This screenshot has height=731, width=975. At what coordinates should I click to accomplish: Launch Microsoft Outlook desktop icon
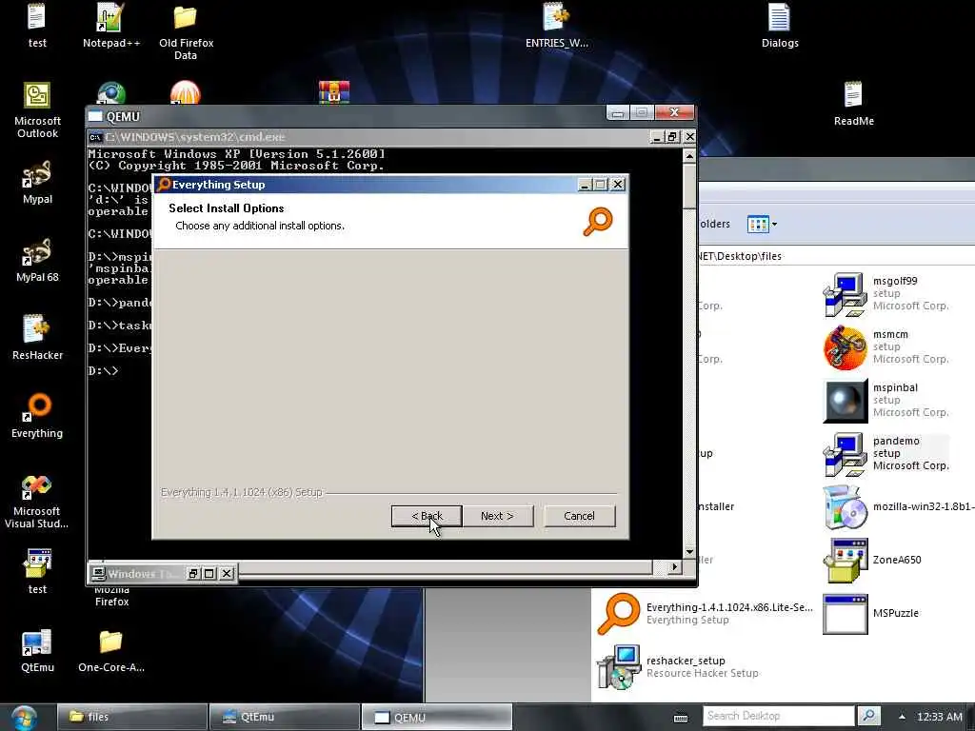tap(37, 110)
